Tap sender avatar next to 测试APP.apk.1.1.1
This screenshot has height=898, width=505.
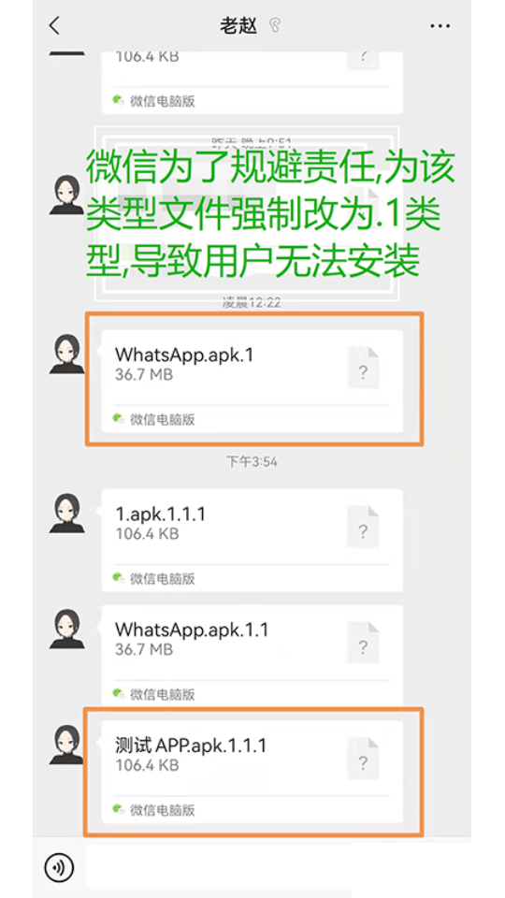[x=66, y=745]
